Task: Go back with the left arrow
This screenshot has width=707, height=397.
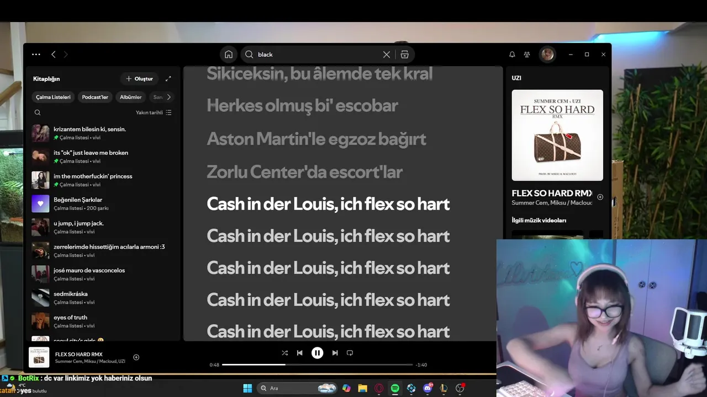Action: 54,55
